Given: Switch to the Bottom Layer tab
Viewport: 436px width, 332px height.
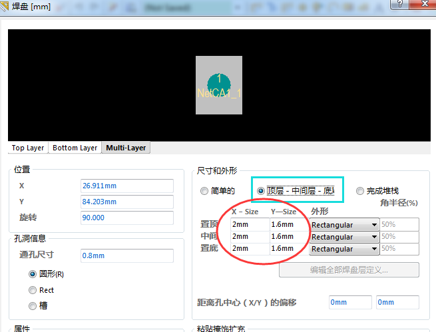Looking at the screenshot, I should [x=75, y=148].
